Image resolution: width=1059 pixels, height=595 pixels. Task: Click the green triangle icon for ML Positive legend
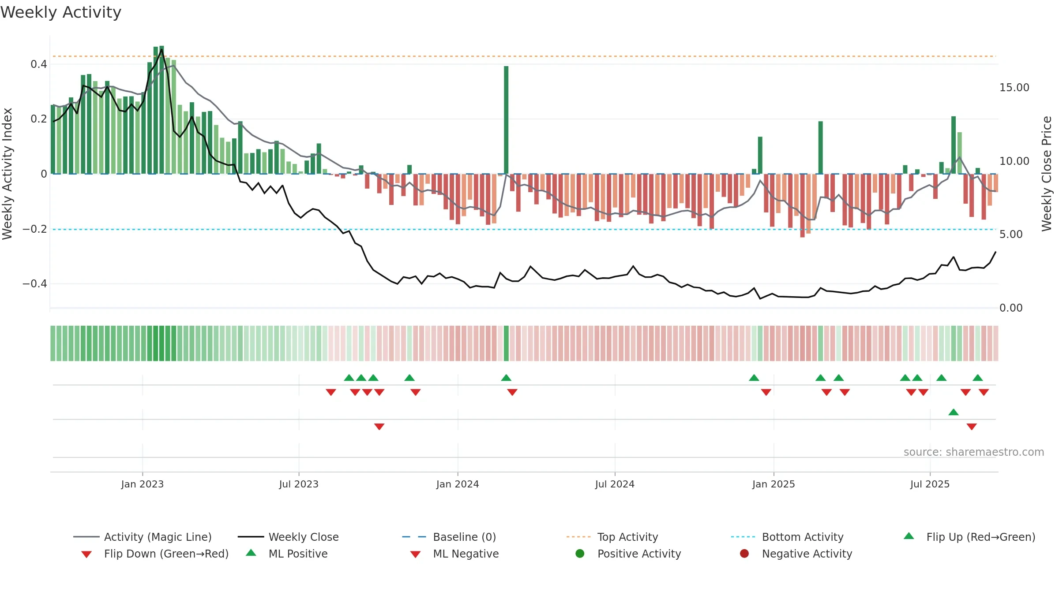[251, 553]
